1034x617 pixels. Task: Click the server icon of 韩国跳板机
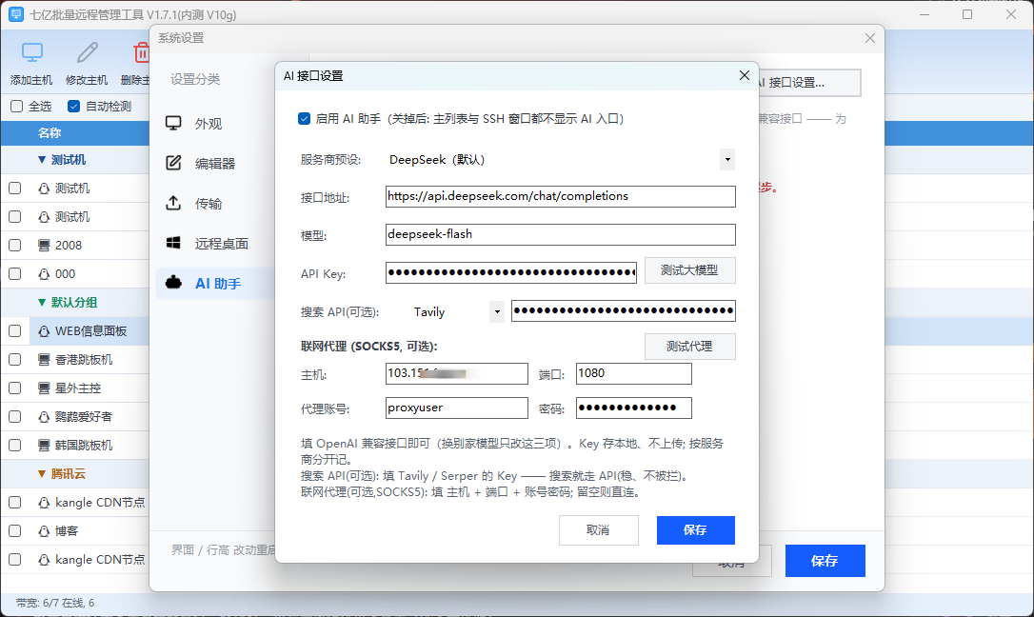click(44, 445)
